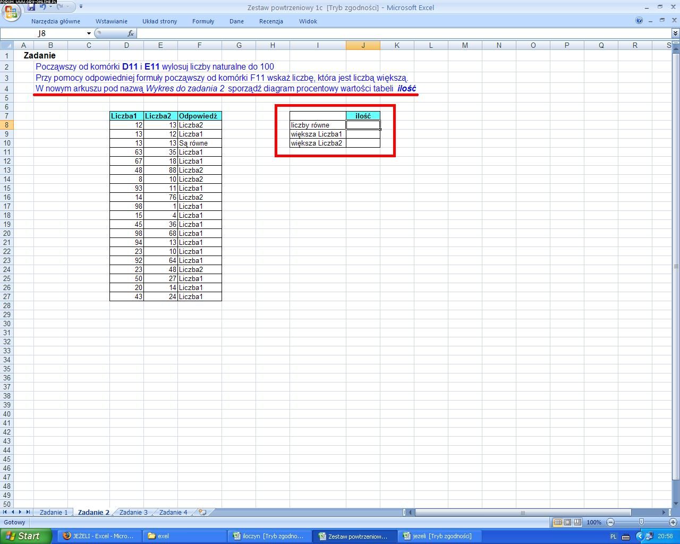680x544 pixels.
Task: Click the Select All corner button
Action: pos(7,45)
